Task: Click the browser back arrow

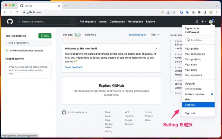Action: click(x=5, y=12)
